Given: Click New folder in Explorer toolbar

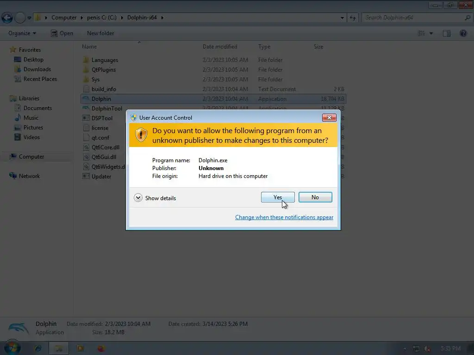Looking at the screenshot, I should click(100, 33).
